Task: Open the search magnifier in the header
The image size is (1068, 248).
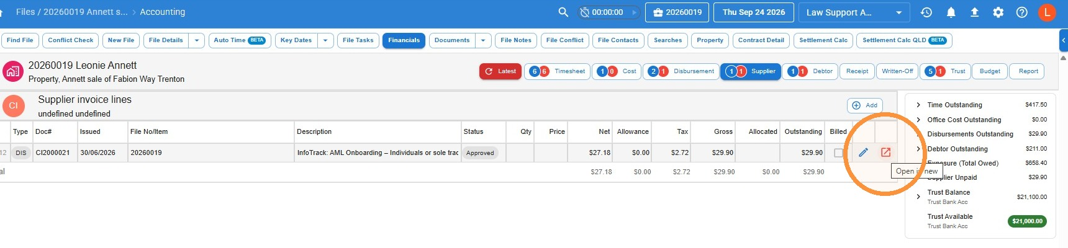Action: (x=563, y=12)
